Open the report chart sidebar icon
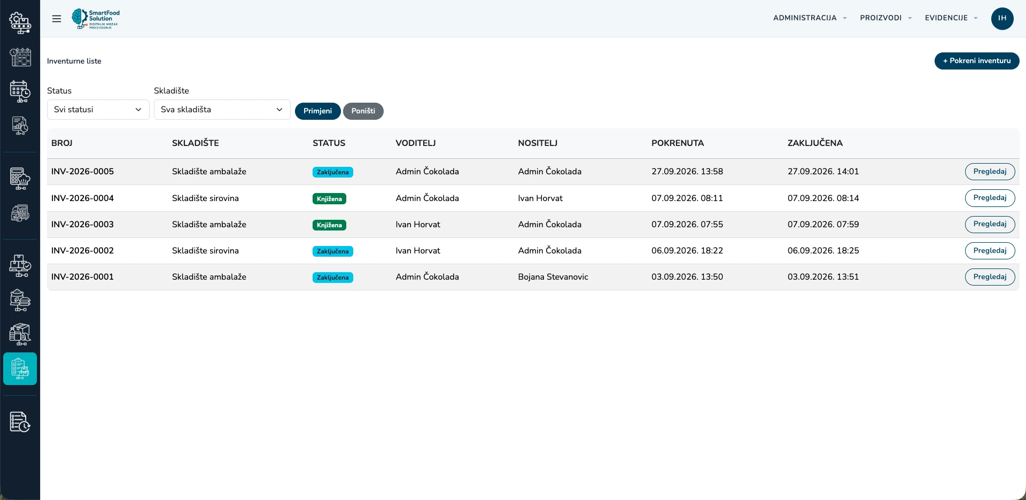 pos(20,126)
